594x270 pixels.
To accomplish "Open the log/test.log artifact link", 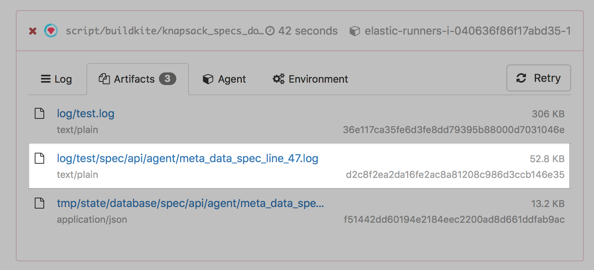I will [x=86, y=114].
